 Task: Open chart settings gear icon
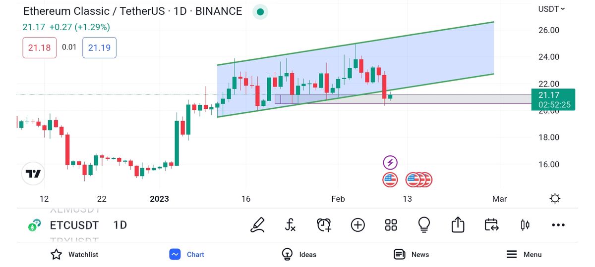(555, 199)
